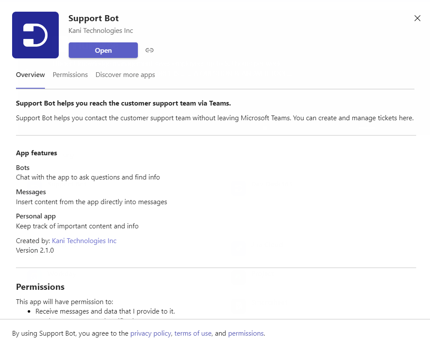Click Kani Technologies Inc subtitle under title
Screen dimensions: 430x343
click(x=101, y=30)
